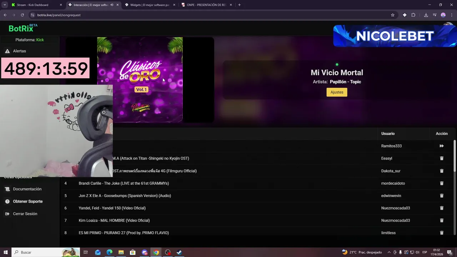Open Steam from the taskbar

pos(179,252)
